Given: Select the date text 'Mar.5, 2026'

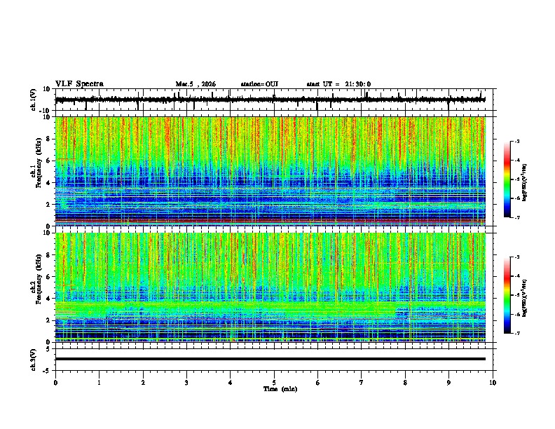Looking at the screenshot, I should point(196,84).
